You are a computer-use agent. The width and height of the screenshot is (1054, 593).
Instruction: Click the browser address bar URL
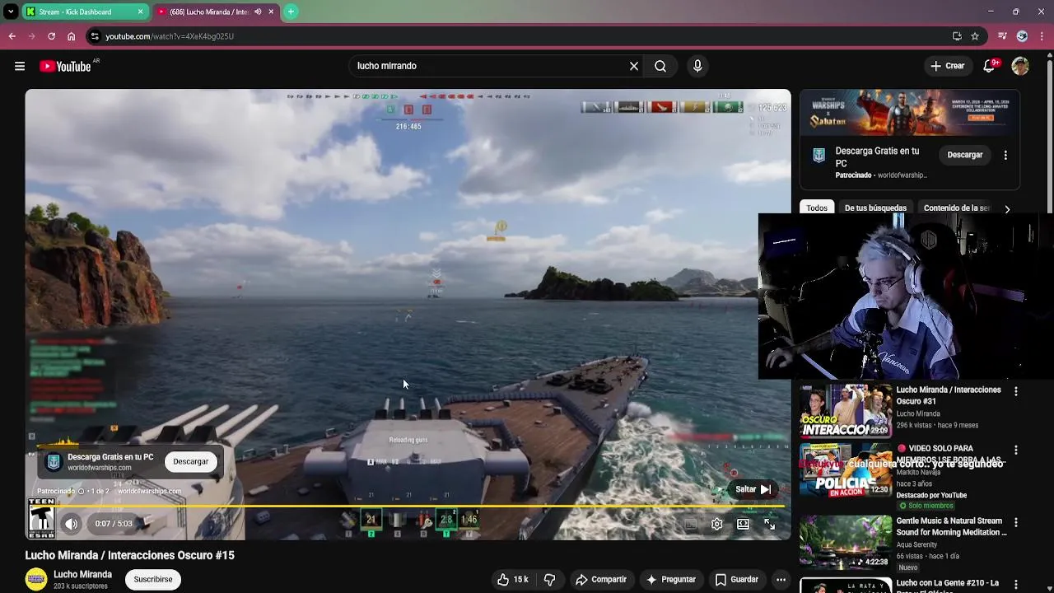click(170, 36)
